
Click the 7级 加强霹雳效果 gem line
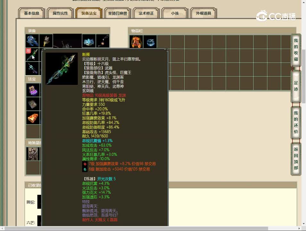[122, 164]
